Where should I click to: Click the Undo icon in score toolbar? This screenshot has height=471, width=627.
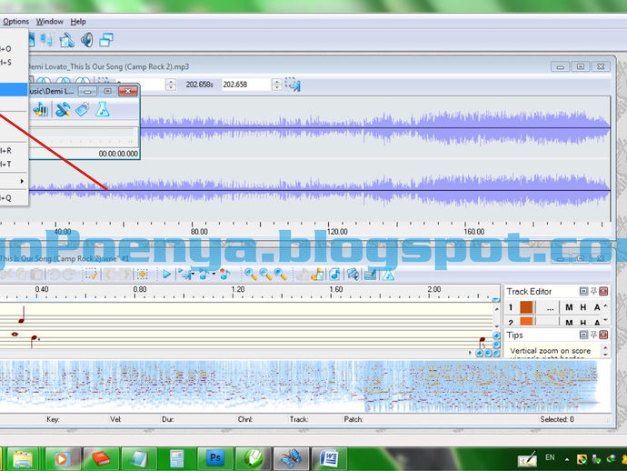tap(54, 275)
